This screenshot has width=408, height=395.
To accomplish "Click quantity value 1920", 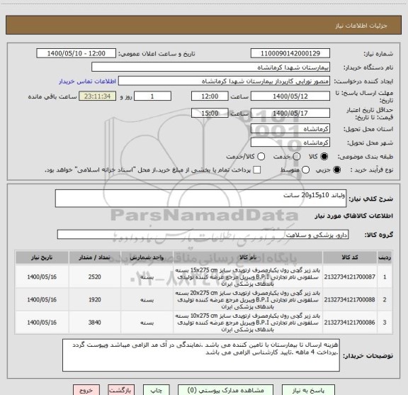I will point(94,300).
